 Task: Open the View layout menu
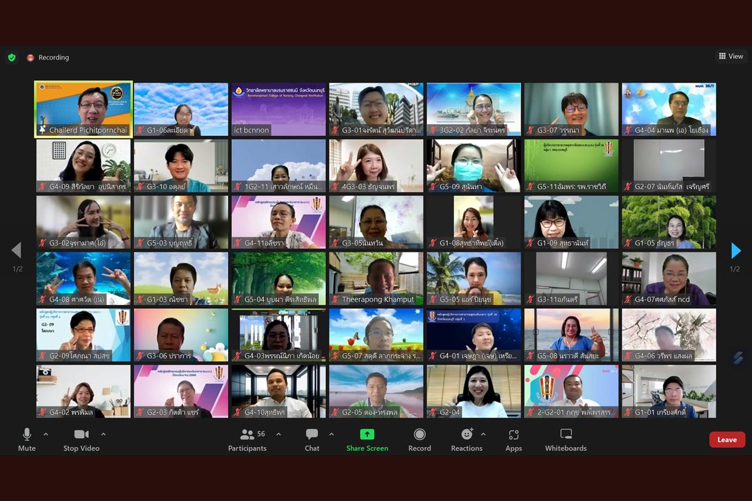[731, 56]
